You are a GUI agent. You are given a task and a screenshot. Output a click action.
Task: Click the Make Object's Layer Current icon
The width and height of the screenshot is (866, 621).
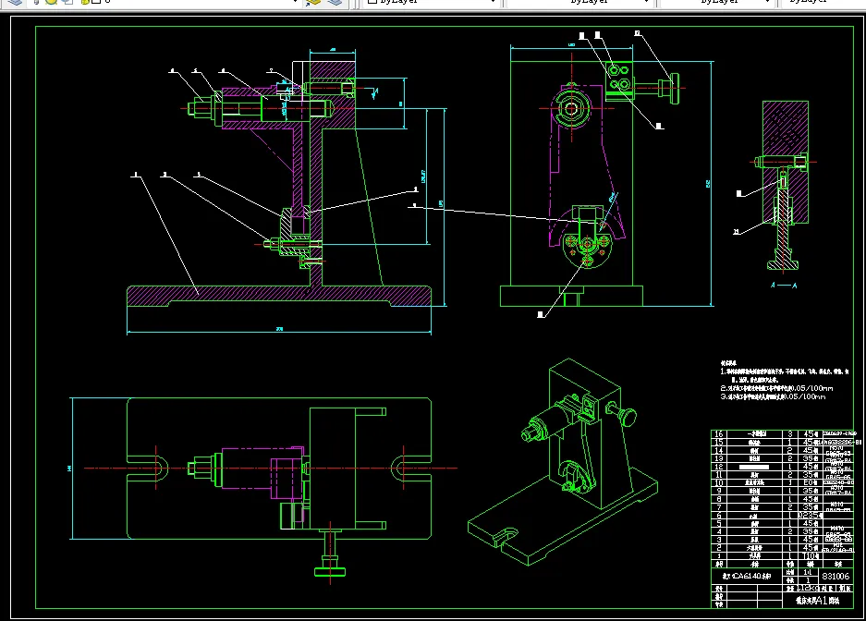tap(313, 2)
